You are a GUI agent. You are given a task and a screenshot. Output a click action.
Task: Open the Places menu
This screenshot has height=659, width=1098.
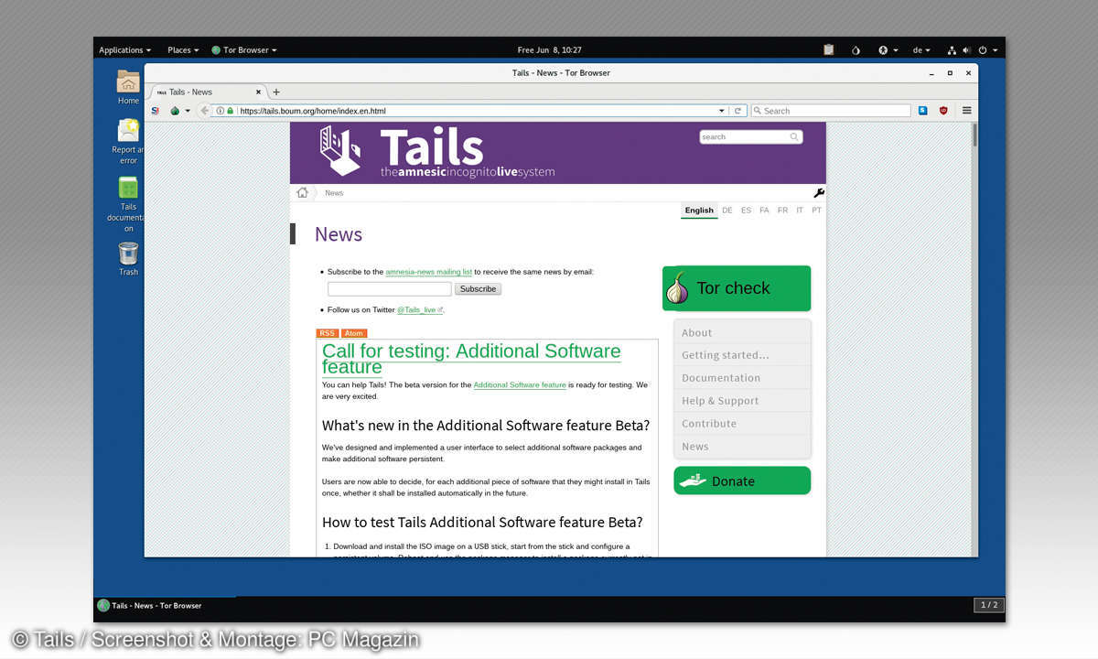point(183,50)
